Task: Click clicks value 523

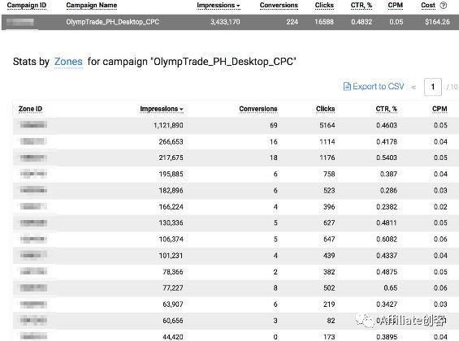Action: (329, 191)
